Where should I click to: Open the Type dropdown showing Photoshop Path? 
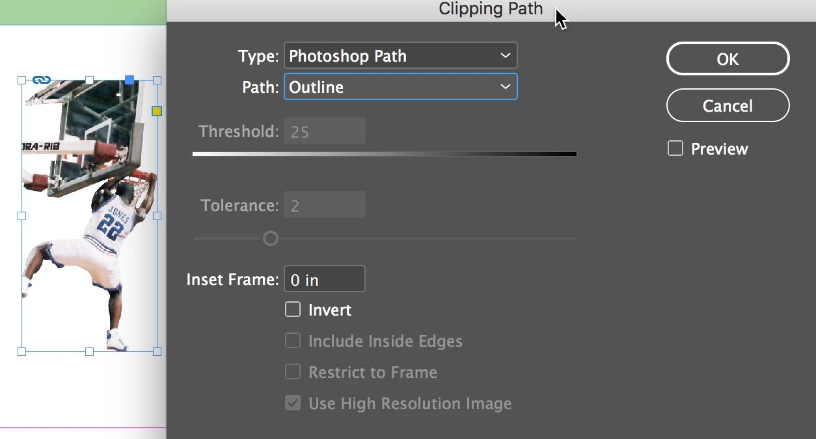(400, 56)
